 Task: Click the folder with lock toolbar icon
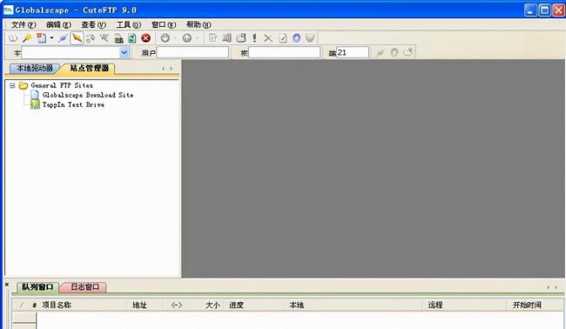118,38
